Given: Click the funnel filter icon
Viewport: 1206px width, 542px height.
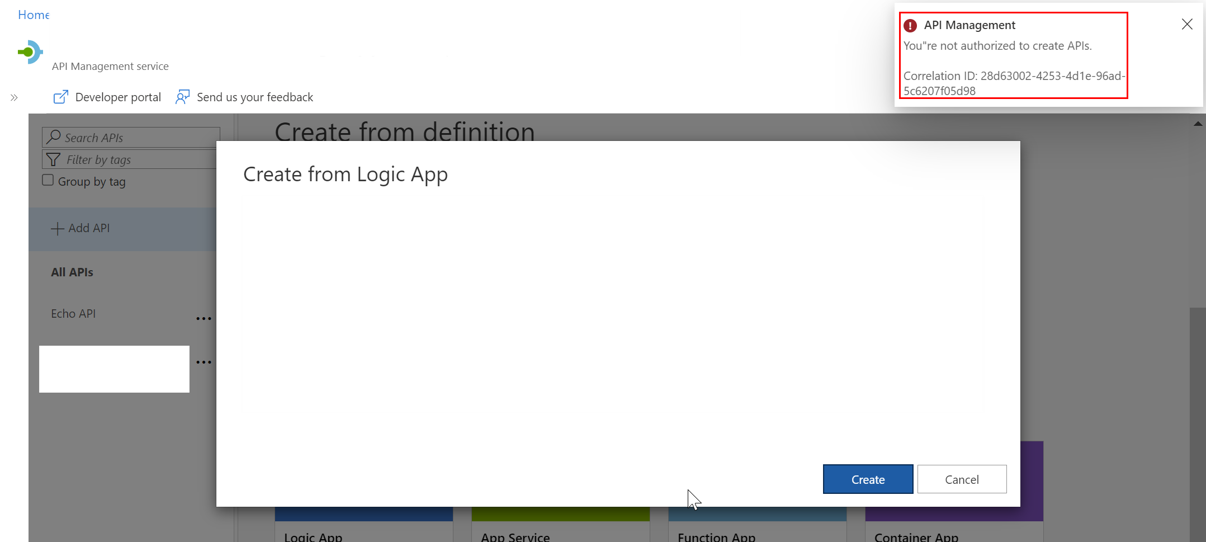Looking at the screenshot, I should (x=53, y=159).
